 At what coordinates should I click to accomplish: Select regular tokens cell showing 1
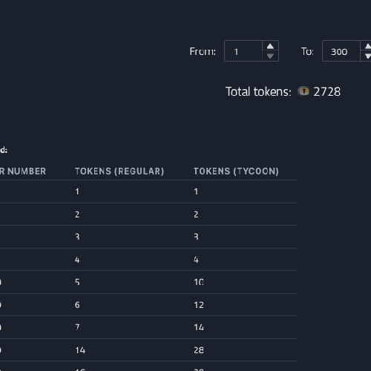point(77,191)
